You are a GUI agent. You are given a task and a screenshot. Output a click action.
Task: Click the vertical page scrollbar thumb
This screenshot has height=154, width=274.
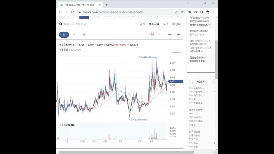[x=216, y=59]
